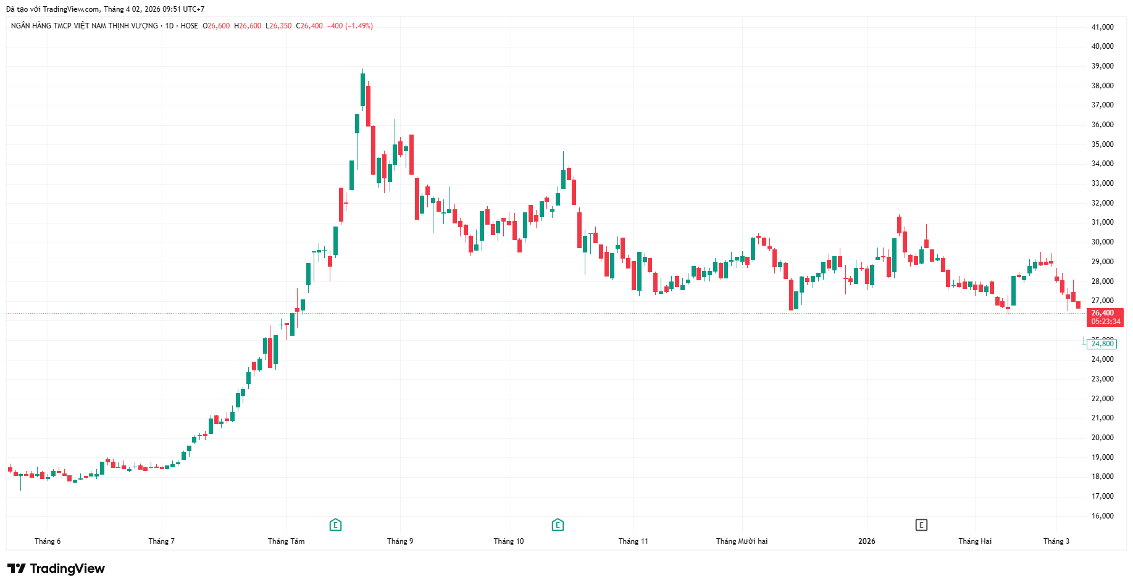The height and width of the screenshot is (587, 1133).
Task: Click the Tháng 6 label on time axis
Action: coord(48,541)
